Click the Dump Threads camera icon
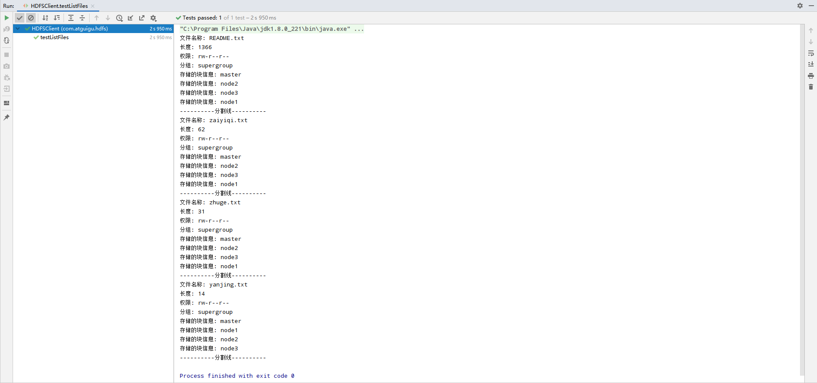Image resolution: width=817 pixels, height=383 pixels. coord(7,66)
